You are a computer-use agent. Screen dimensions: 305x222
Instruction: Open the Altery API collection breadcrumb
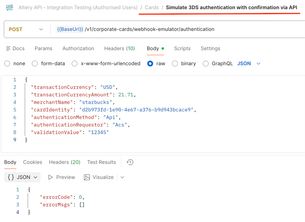coord(78,8)
